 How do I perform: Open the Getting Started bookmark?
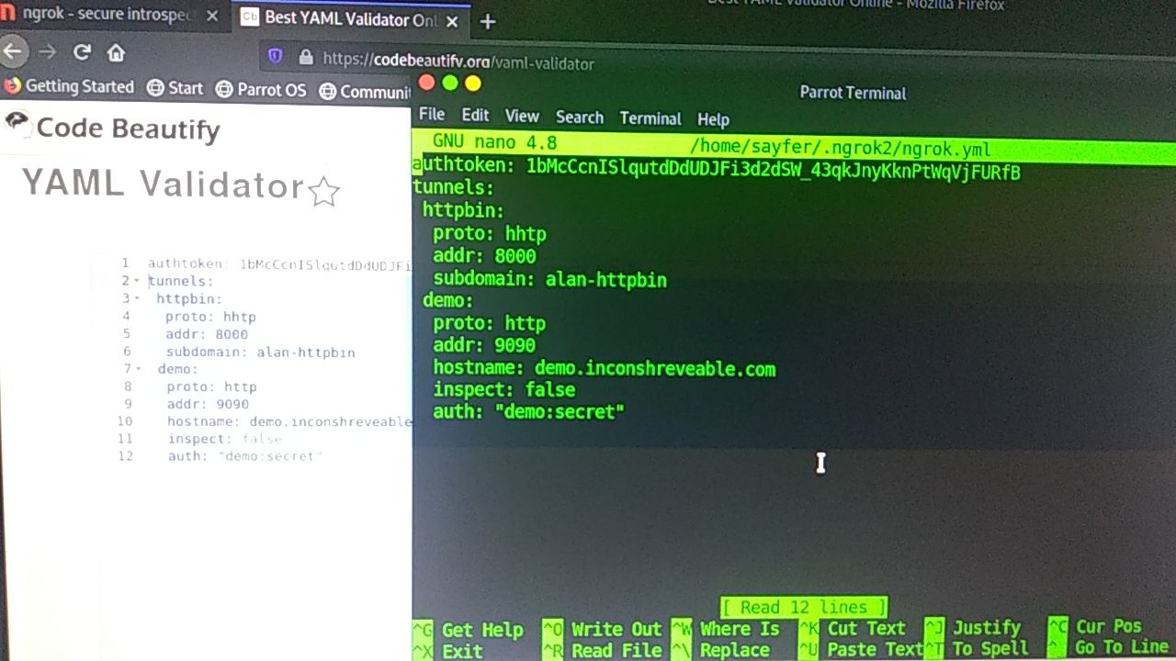pos(69,86)
